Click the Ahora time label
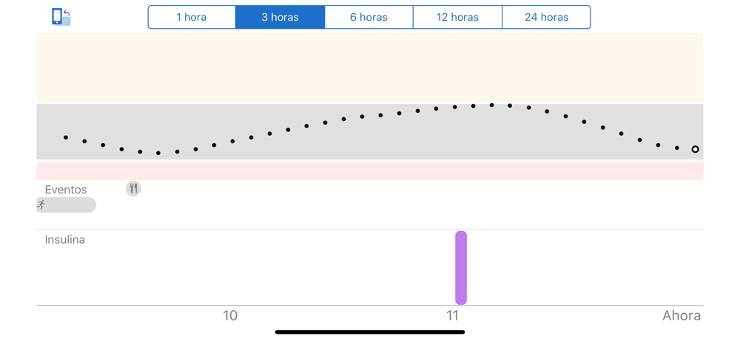The width and height of the screenshot is (740, 341). click(x=682, y=316)
